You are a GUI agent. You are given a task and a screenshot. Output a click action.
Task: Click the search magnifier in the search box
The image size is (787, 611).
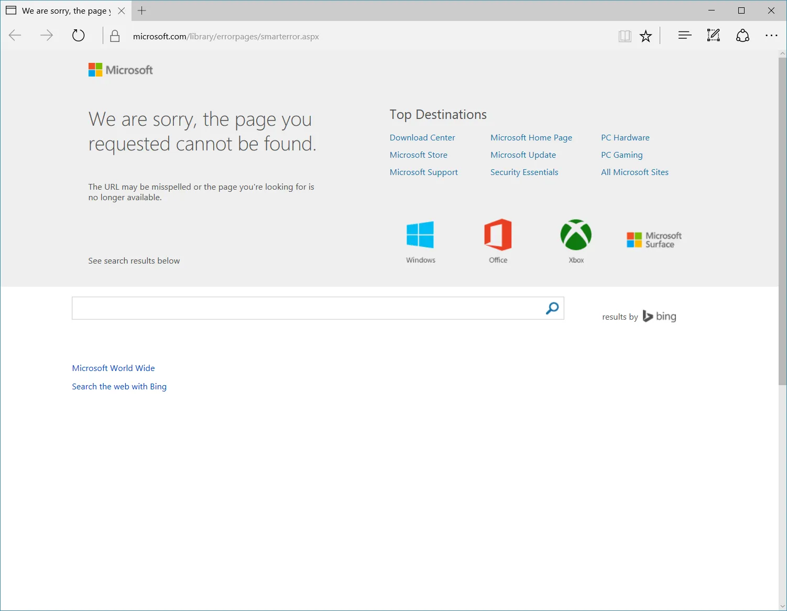pos(552,309)
